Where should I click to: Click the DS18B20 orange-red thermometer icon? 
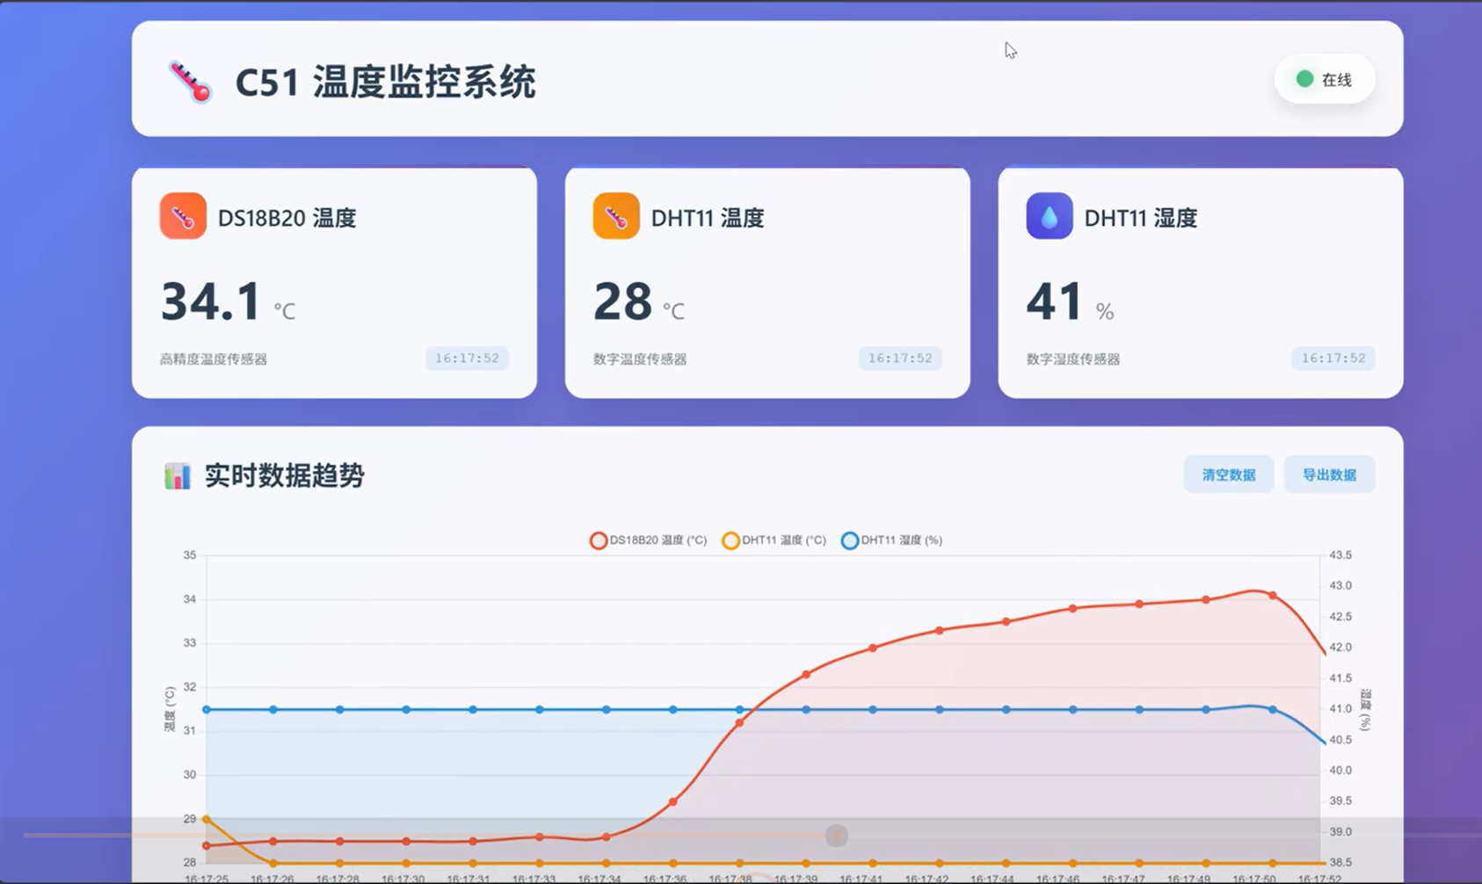(x=183, y=216)
